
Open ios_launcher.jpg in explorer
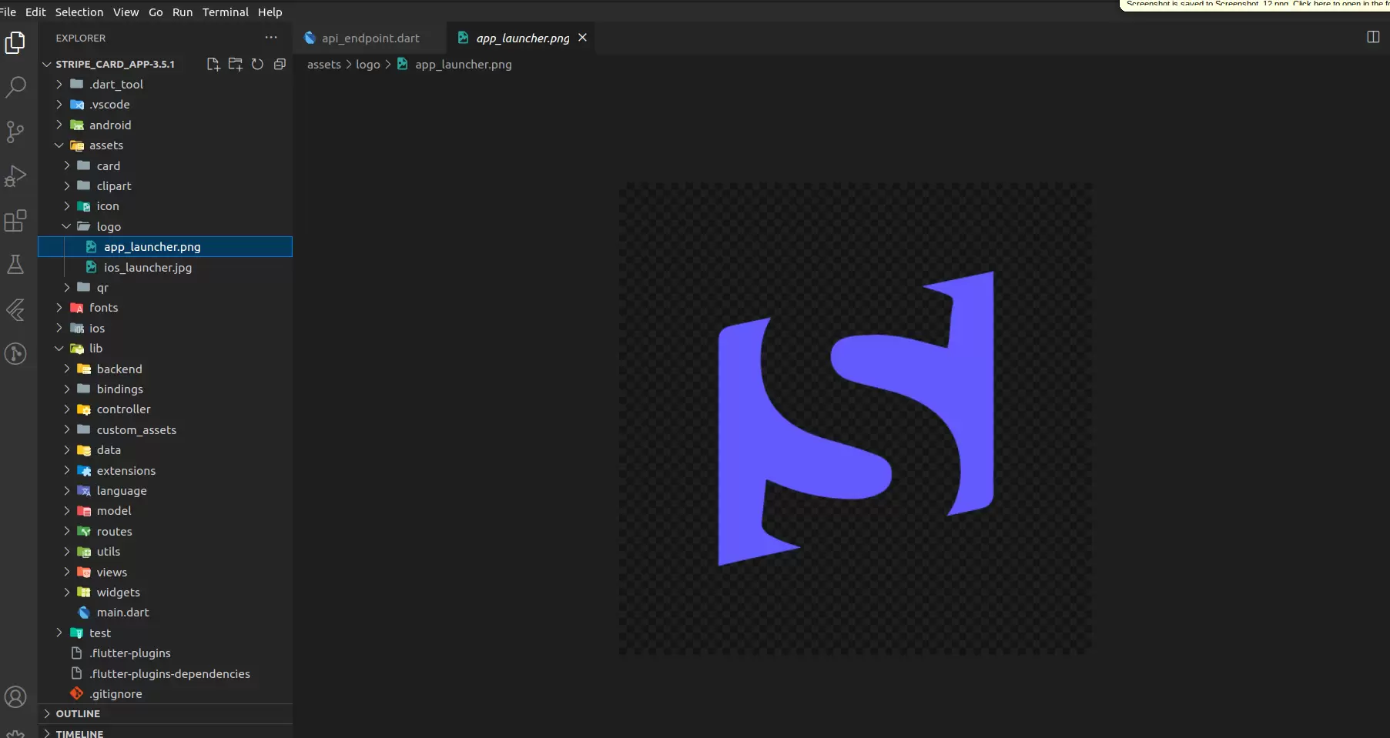click(165, 267)
